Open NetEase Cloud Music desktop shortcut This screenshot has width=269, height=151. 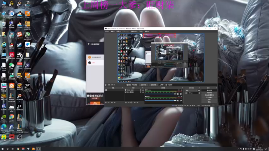point(12,56)
